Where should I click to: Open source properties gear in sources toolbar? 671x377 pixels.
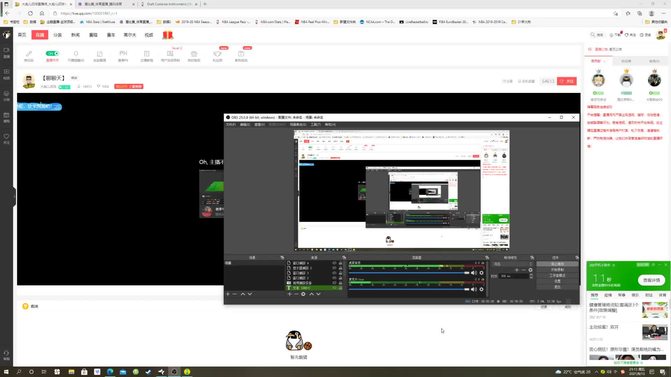coord(303,294)
